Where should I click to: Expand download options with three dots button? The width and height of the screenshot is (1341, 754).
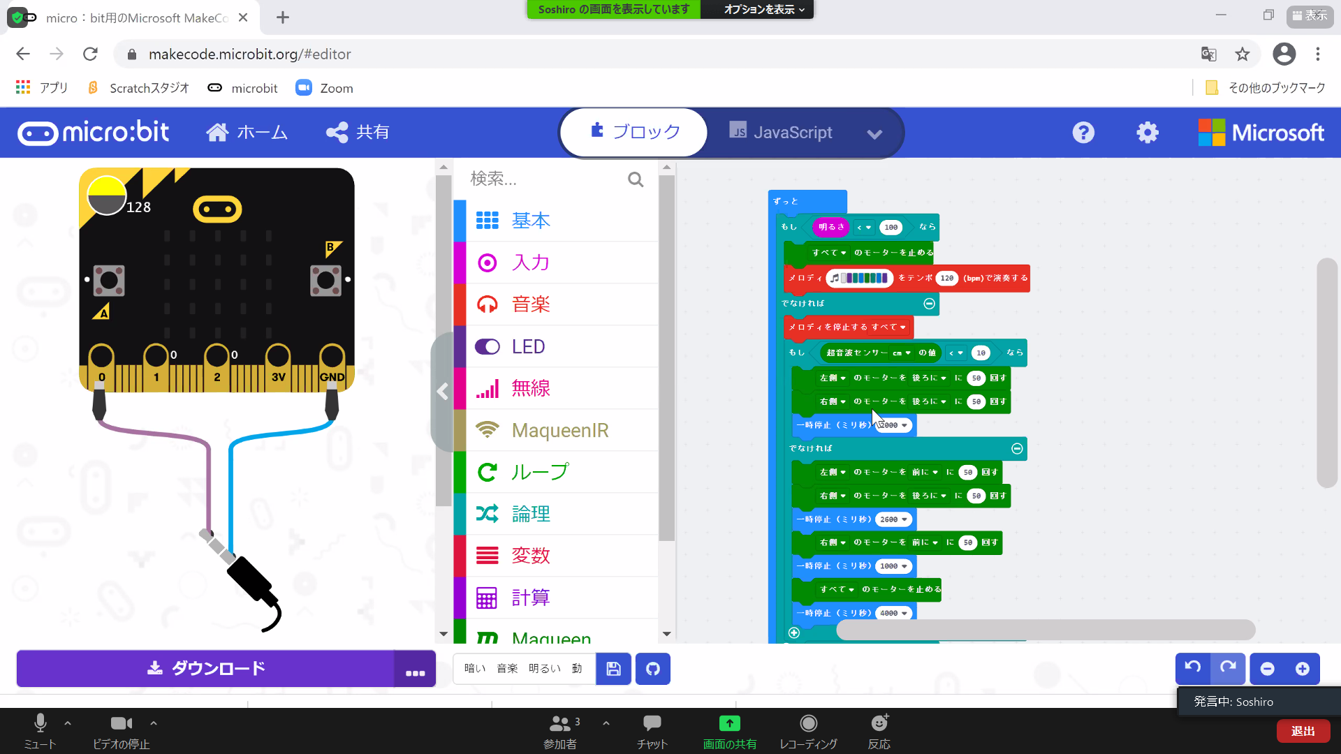(415, 669)
